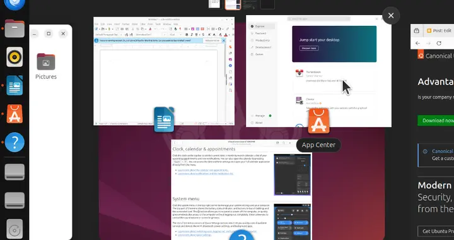This screenshot has height=240, width=454.
Task: Toggle Italic in the Writer toolbar
Action: 191,35
